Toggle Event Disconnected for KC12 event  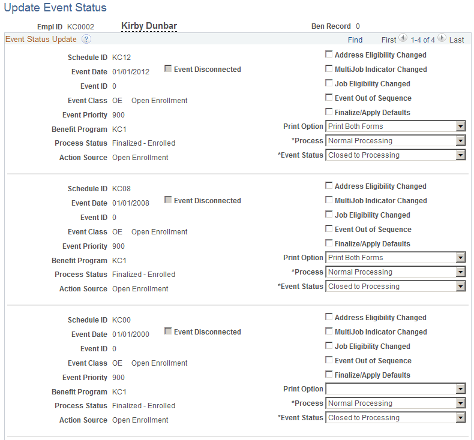(168, 68)
